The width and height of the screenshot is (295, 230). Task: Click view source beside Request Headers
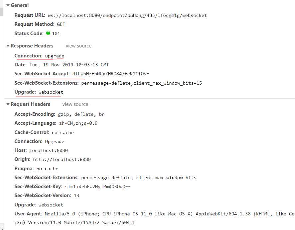click(x=75, y=104)
